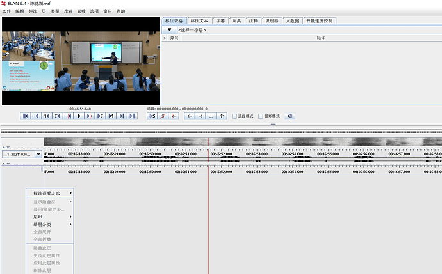The width and height of the screenshot is (442, 274).
Task: Choose 隐藏此层 in context menu
Action: click(50, 248)
